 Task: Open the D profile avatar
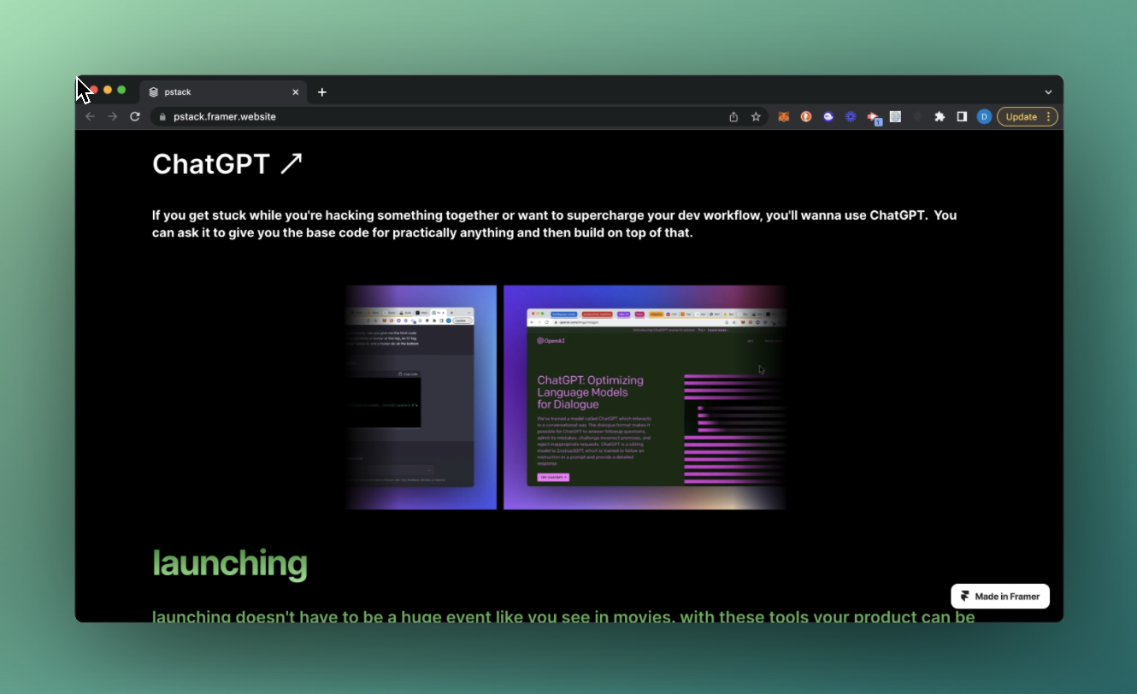point(984,117)
